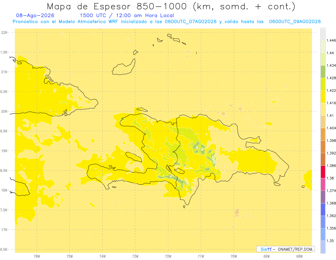
Task: Click the legend value '1.374'
Action: click(x=331, y=191)
